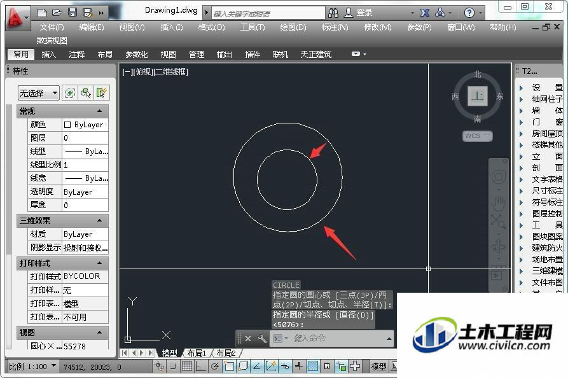Collapse the 常规 section
Image resolution: width=568 pixels, height=378 pixels.
point(100,111)
